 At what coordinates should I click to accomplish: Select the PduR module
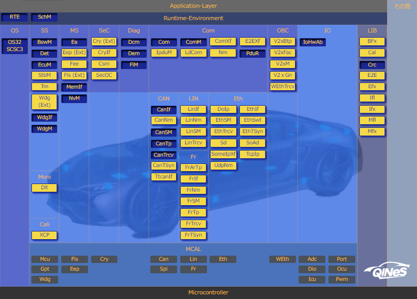252,53
